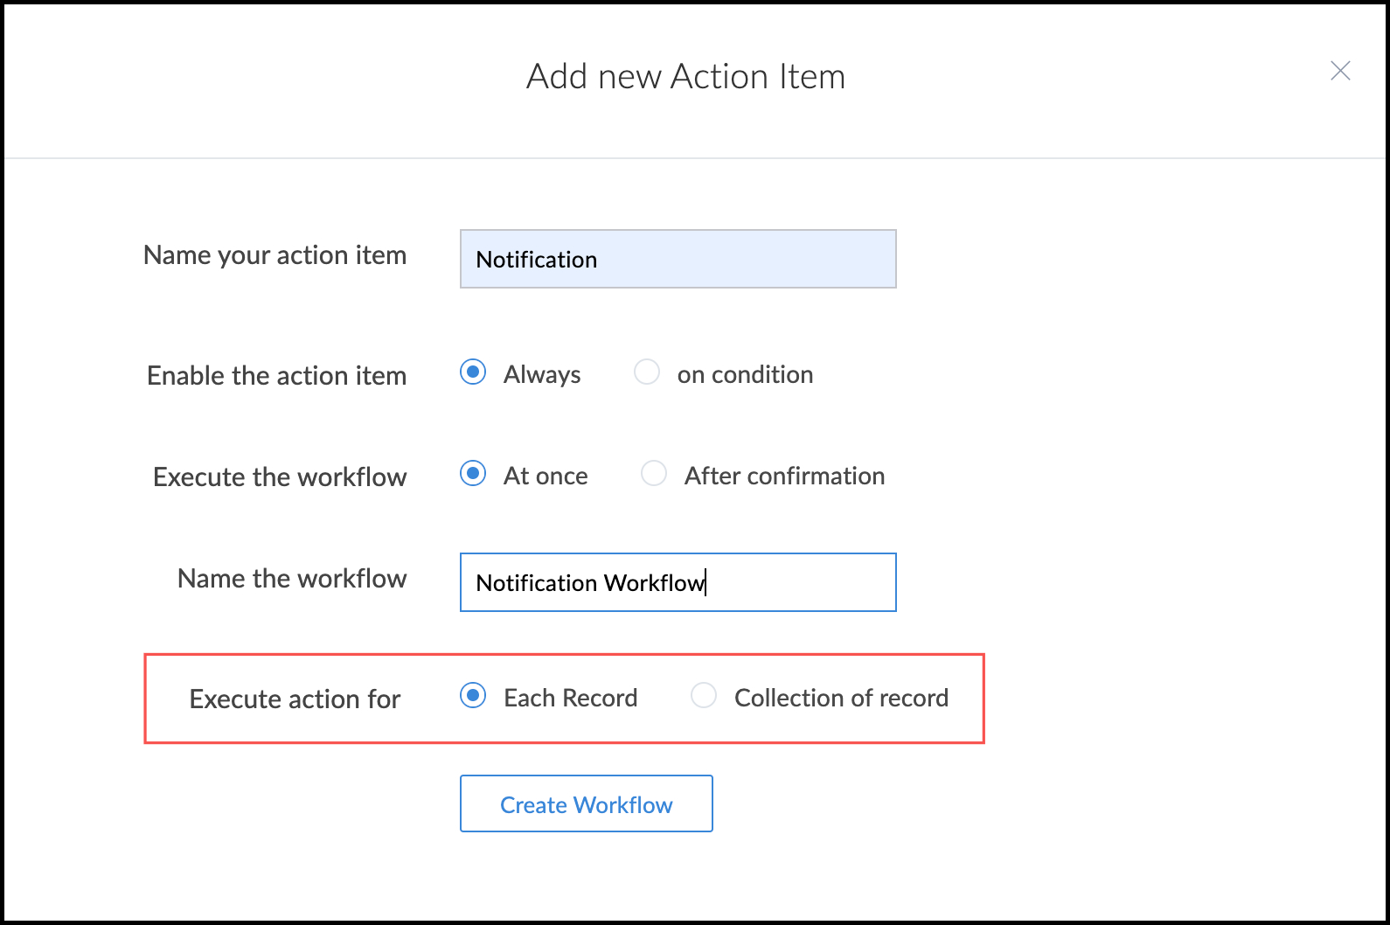1390x925 pixels.
Task: Click the 'Name your action item' field label
Action: (x=275, y=255)
